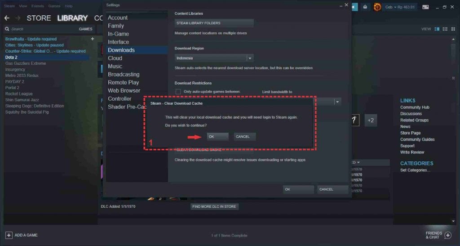Screen dimensions: 460x246
Task: Select Broadcasting in Settings sidebar
Action: 124,75
